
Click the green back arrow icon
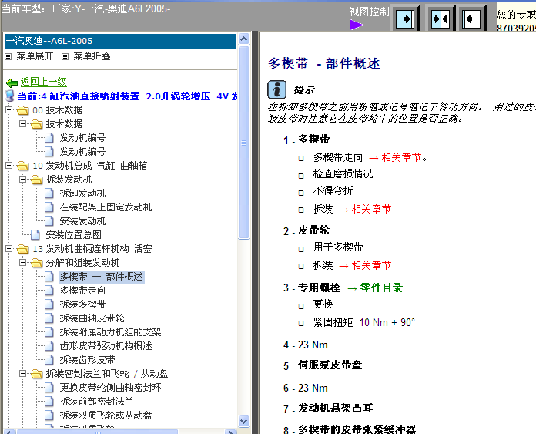pos(12,82)
